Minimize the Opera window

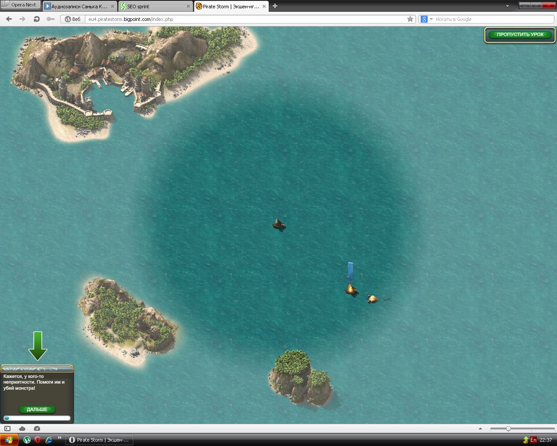pyautogui.click(x=524, y=5)
